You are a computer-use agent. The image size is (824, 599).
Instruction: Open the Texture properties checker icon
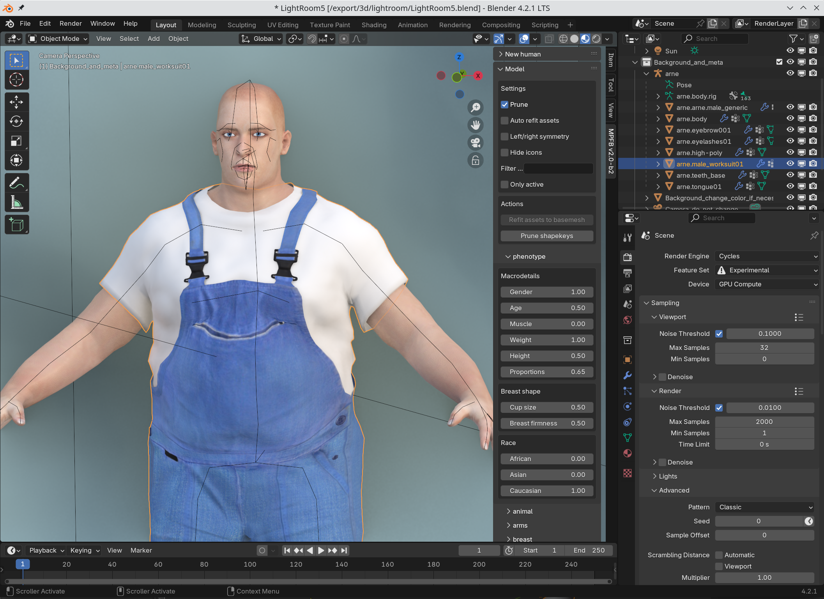click(628, 473)
